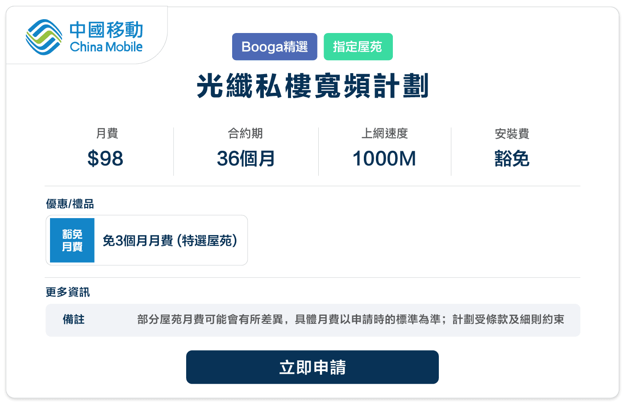625x405 pixels.
Task: Click the green 指定屋苑 badge
Action: click(x=358, y=46)
